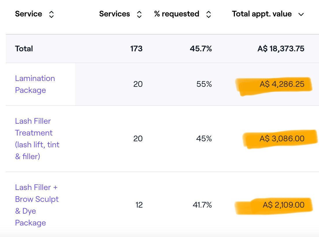Click the highlighted A$ 3,086.00 value

point(282,139)
